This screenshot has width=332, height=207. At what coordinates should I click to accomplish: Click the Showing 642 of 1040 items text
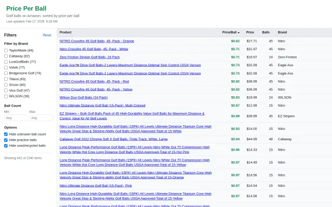click(23, 158)
